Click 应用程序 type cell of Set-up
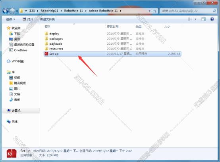 [x=141, y=53]
